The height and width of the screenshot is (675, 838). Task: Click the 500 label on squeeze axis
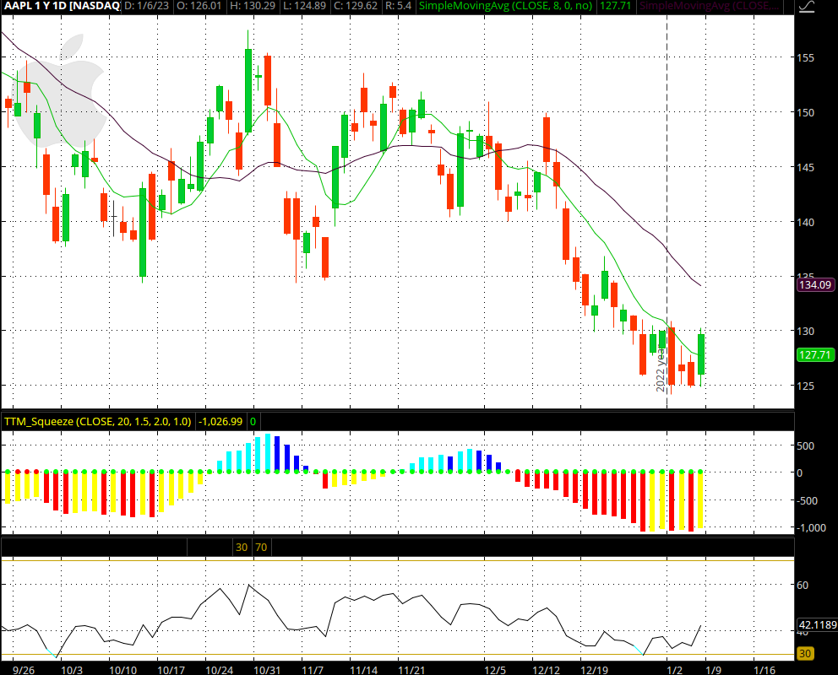[806, 446]
